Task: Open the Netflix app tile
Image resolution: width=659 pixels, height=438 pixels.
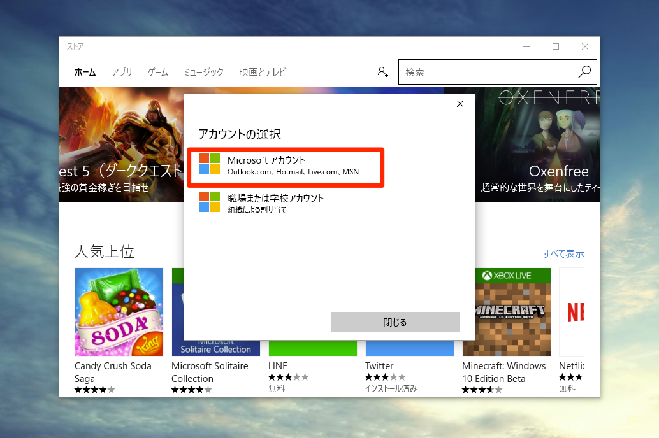Action: (x=572, y=312)
